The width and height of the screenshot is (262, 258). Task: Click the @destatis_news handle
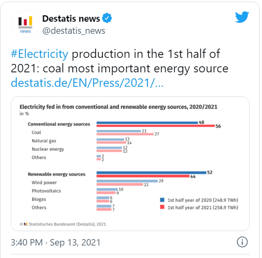[x=74, y=31]
